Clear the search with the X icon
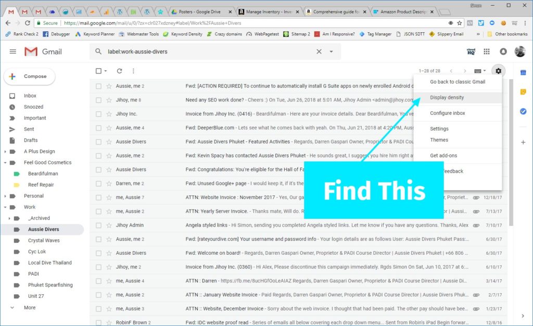 coord(319,51)
